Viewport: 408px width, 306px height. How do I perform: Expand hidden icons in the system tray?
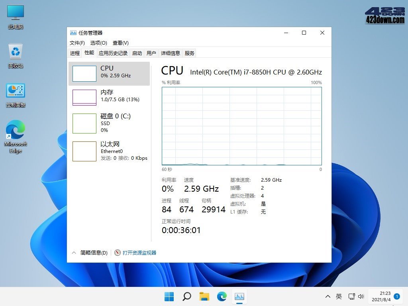click(328, 296)
